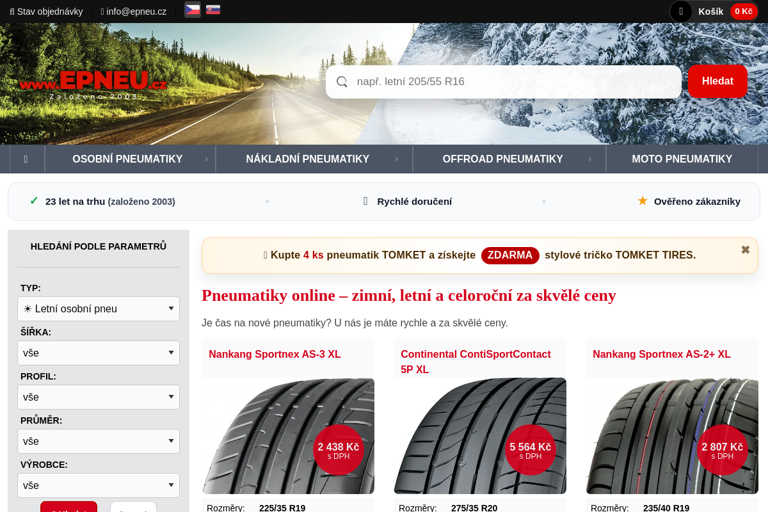Screen dimensions: 768x512
Task: Expand the ŠÍŘKA width dropdown
Action: pos(99,353)
